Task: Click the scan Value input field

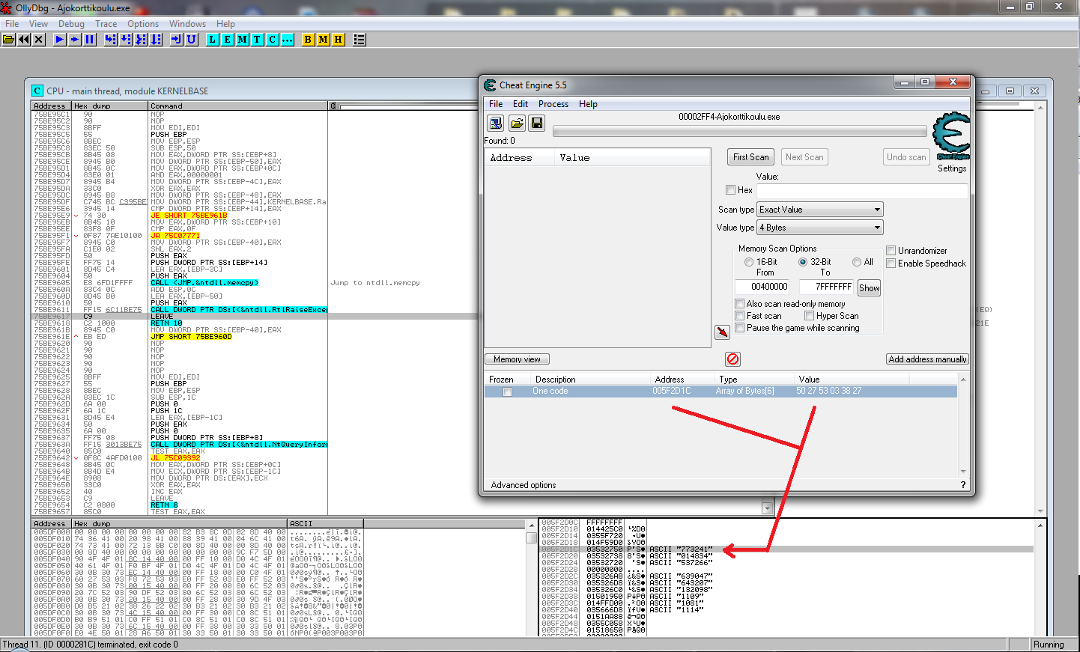Action: point(861,191)
